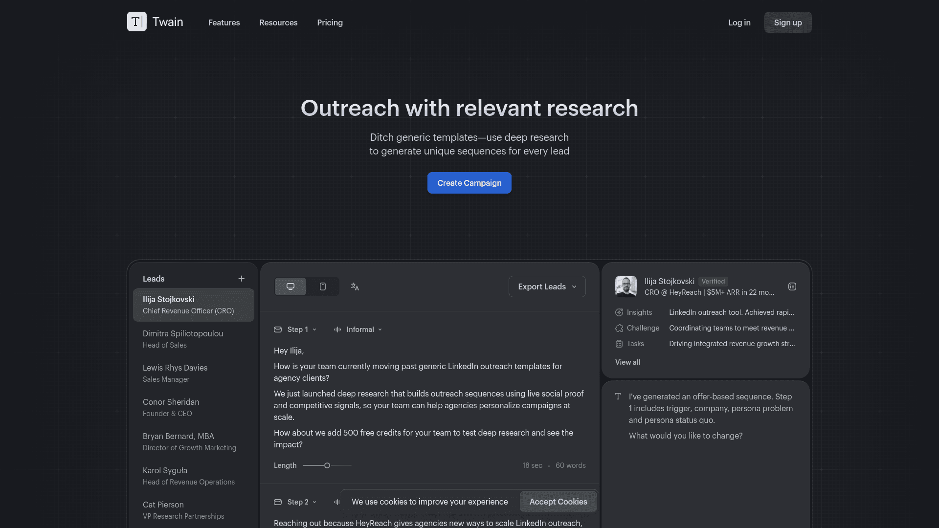Click the Leads panel heading
939x528 pixels.
click(x=154, y=279)
